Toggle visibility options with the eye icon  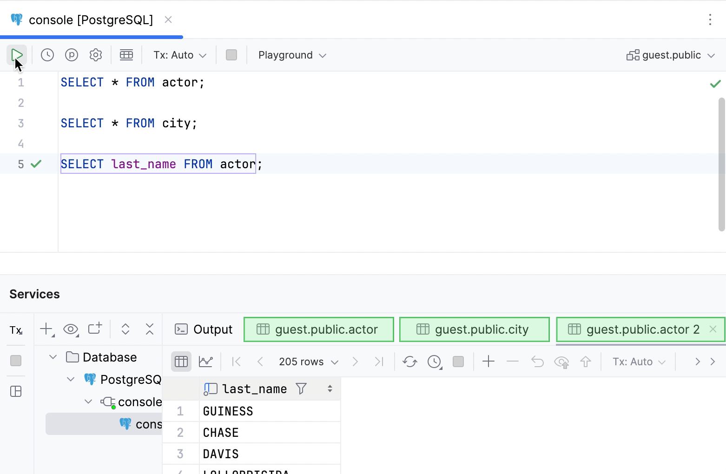71,329
